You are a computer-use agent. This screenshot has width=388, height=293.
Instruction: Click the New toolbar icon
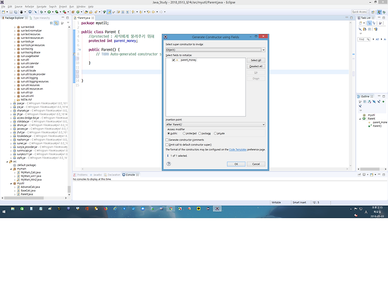pyautogui.click(x=3, y=12)
